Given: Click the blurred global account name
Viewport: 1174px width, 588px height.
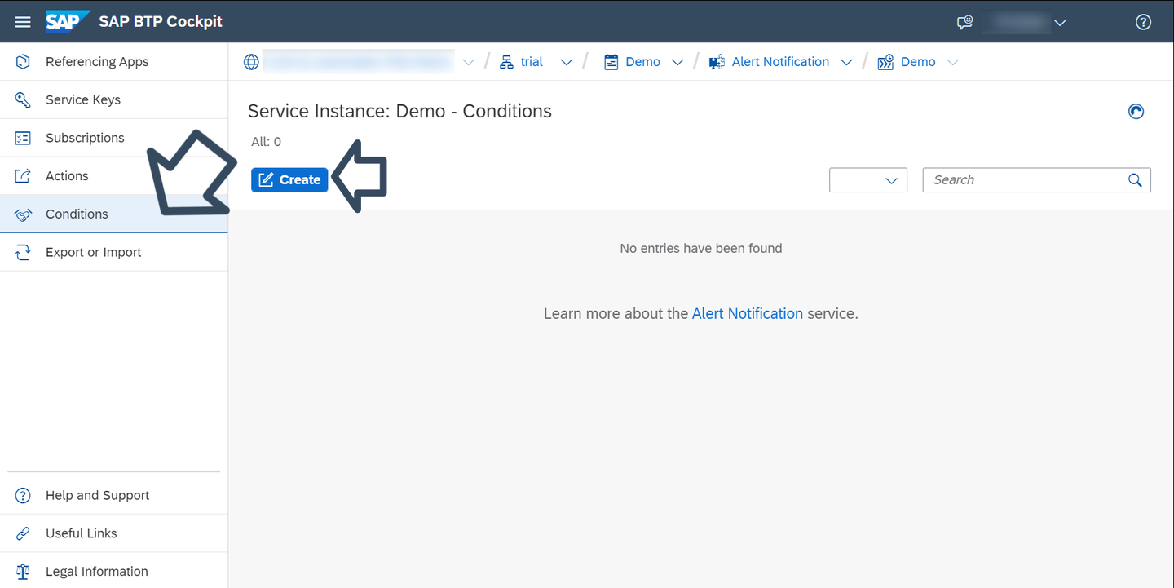Looking at the screenshot, I should (x=359, y=62).
